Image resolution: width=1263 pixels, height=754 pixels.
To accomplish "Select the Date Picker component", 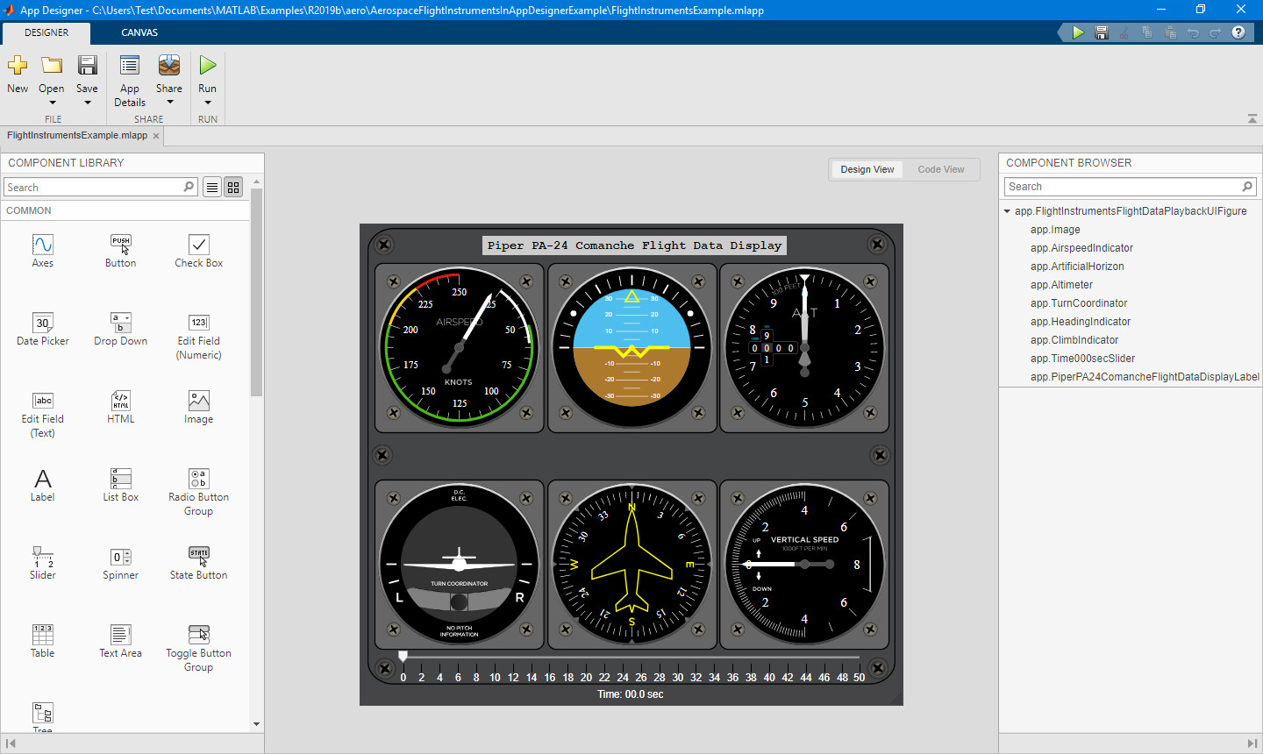I will point(43,329).
